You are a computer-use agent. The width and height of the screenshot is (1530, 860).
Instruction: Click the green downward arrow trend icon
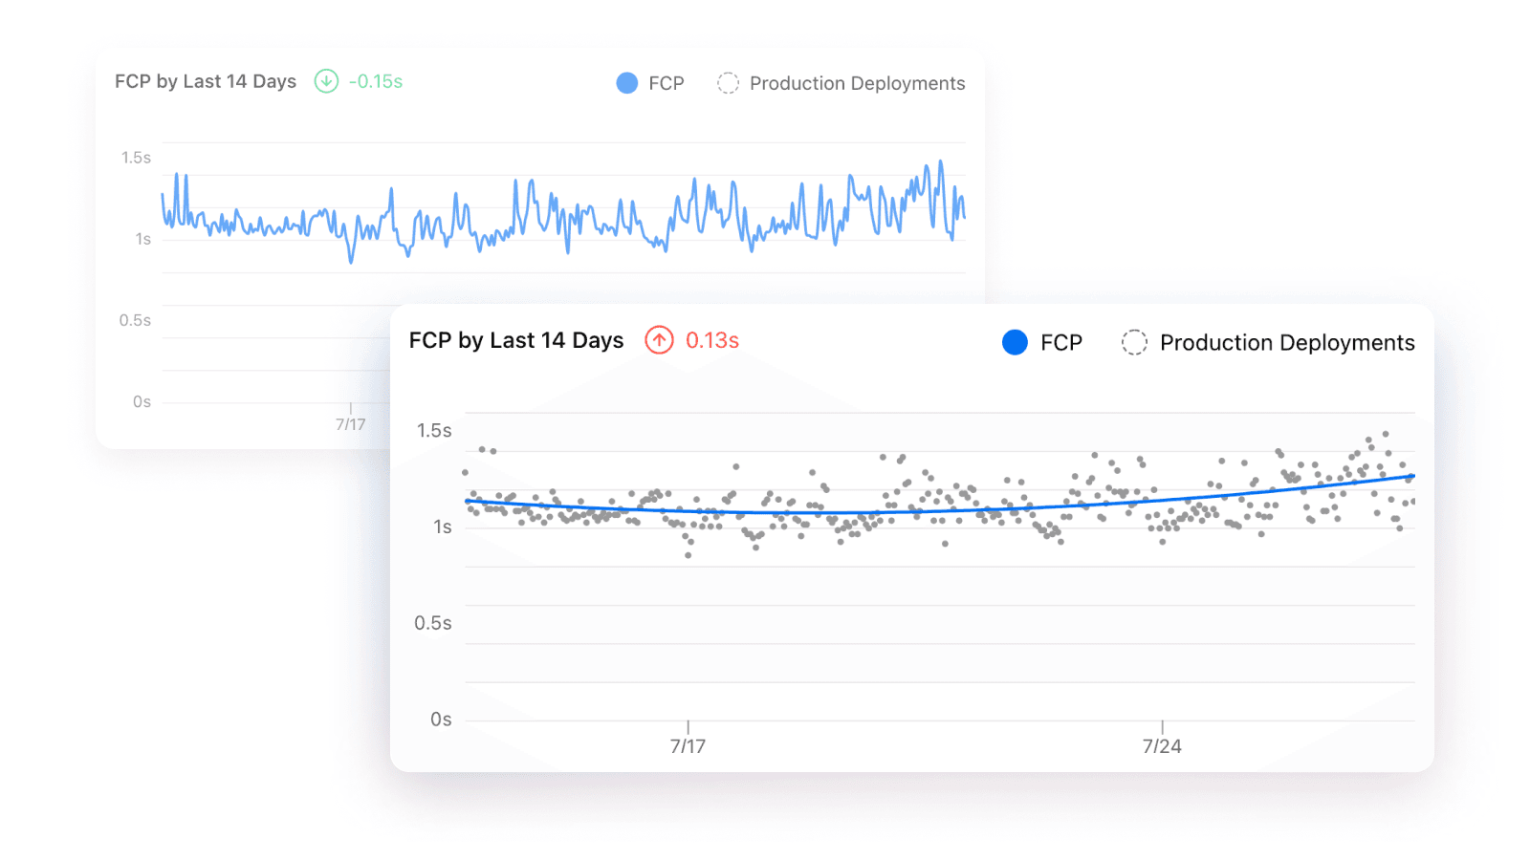pyautogui.click(x=325, y=82)
